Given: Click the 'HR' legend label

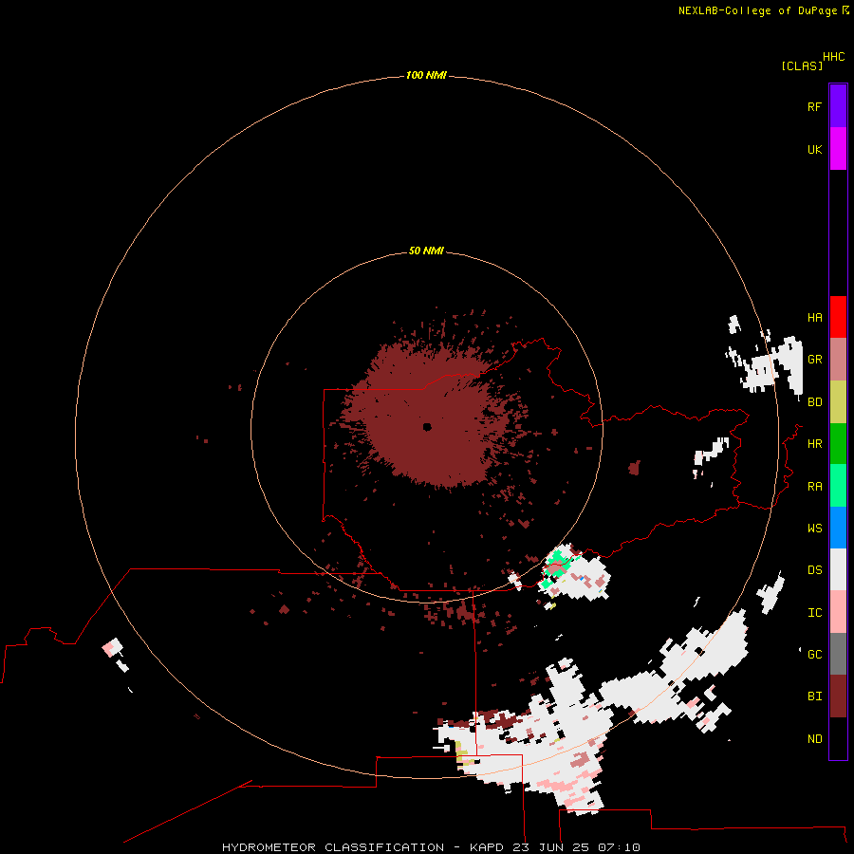Looking at the screenshot, I should click(814, 444).
